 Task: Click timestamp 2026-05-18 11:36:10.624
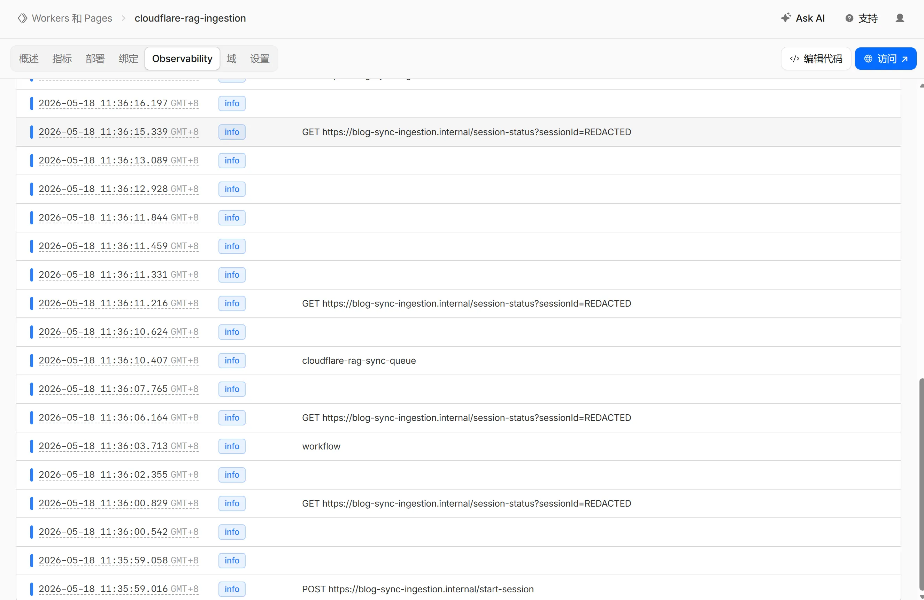click(118, 332)
